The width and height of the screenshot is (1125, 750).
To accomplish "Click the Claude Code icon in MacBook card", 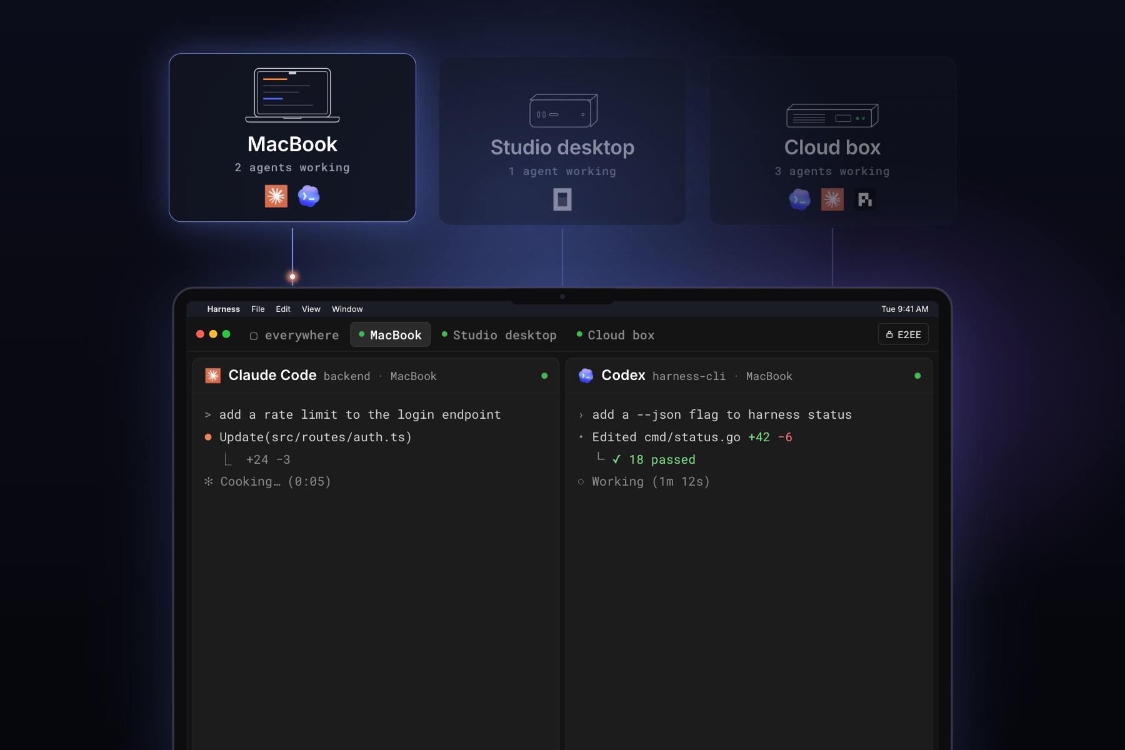I will click(276, 196).
